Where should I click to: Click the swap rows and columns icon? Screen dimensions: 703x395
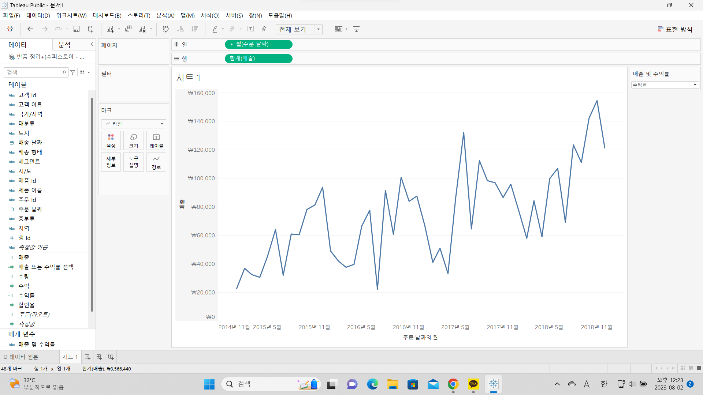point(165,29)
